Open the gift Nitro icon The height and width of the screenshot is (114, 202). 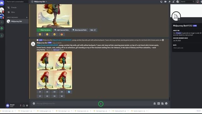(x=155, y=104)
